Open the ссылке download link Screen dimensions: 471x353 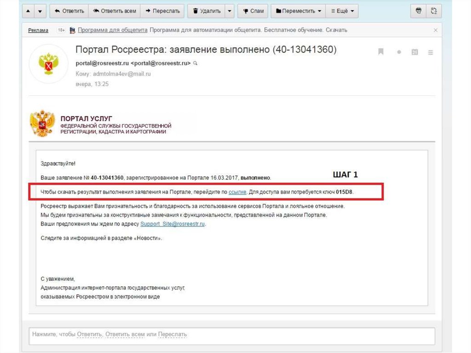[x=237, y=191]
